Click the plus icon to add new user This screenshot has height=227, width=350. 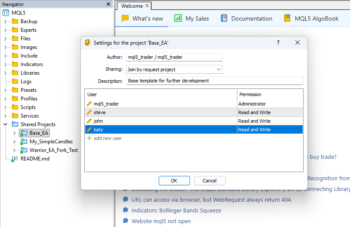tap(89, 138)
